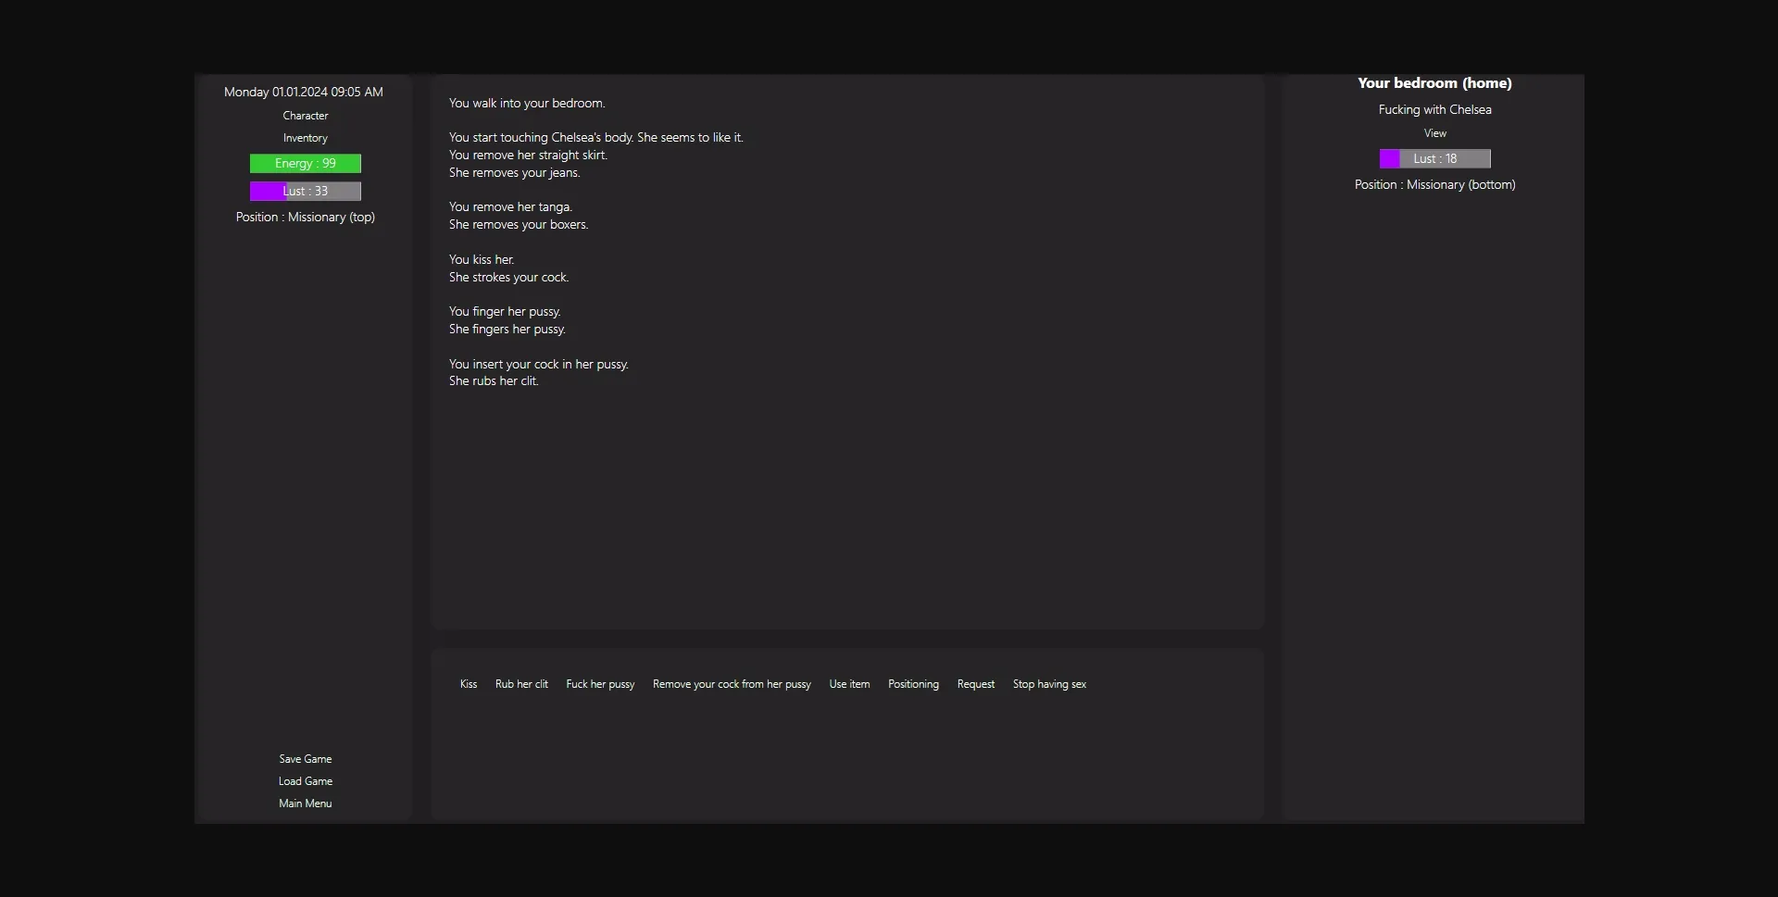Open the Character panel
This screenshot has height=897, width=1778.
[305, 116]
